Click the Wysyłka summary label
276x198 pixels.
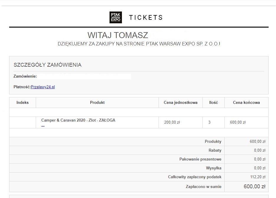click(x=214, y=168)
